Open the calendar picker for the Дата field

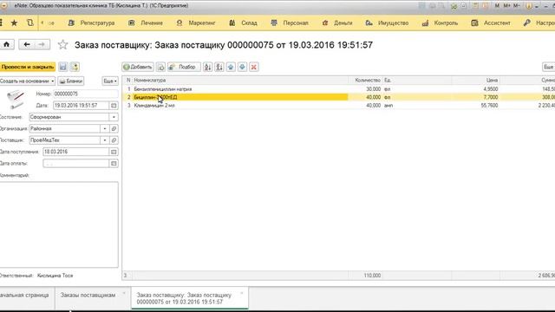pyautogui.click(x=114, y=106)
